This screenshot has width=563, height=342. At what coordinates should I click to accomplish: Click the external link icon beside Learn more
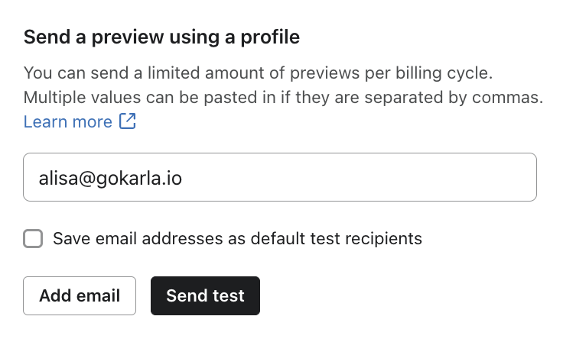click(x=128, y=121)
